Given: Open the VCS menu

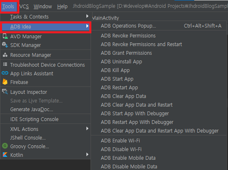Looking at the screenshot, I should pyautogui.click(x=24, y=7).
